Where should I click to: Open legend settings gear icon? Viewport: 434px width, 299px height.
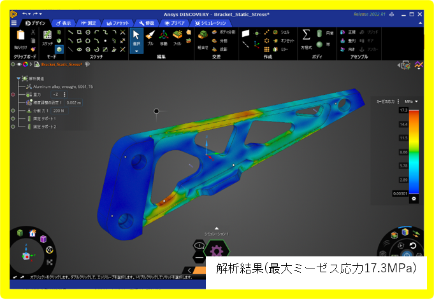[x=414, y=198]
